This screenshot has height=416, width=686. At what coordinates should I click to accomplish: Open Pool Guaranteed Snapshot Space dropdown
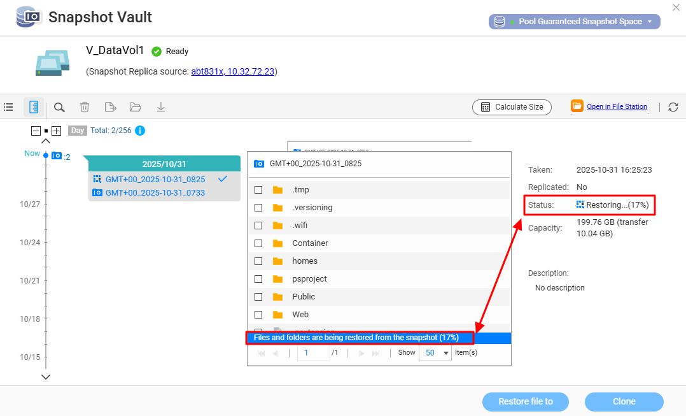(574, 22)
